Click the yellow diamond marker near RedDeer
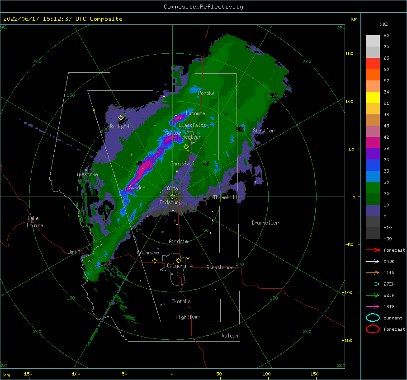Viewport: 407px width, 380px height. click(x=186, y=147)
